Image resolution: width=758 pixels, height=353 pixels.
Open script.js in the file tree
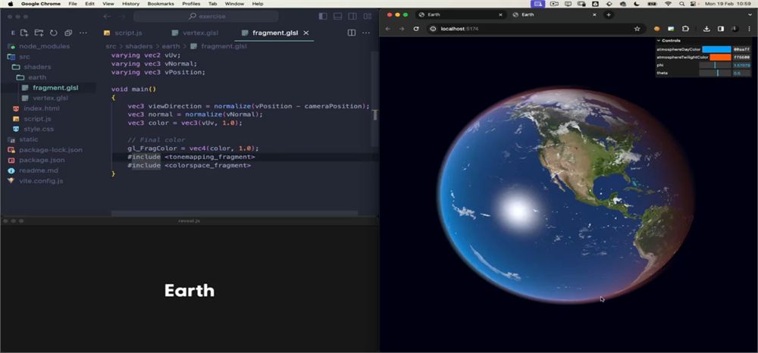click(37, 119)
